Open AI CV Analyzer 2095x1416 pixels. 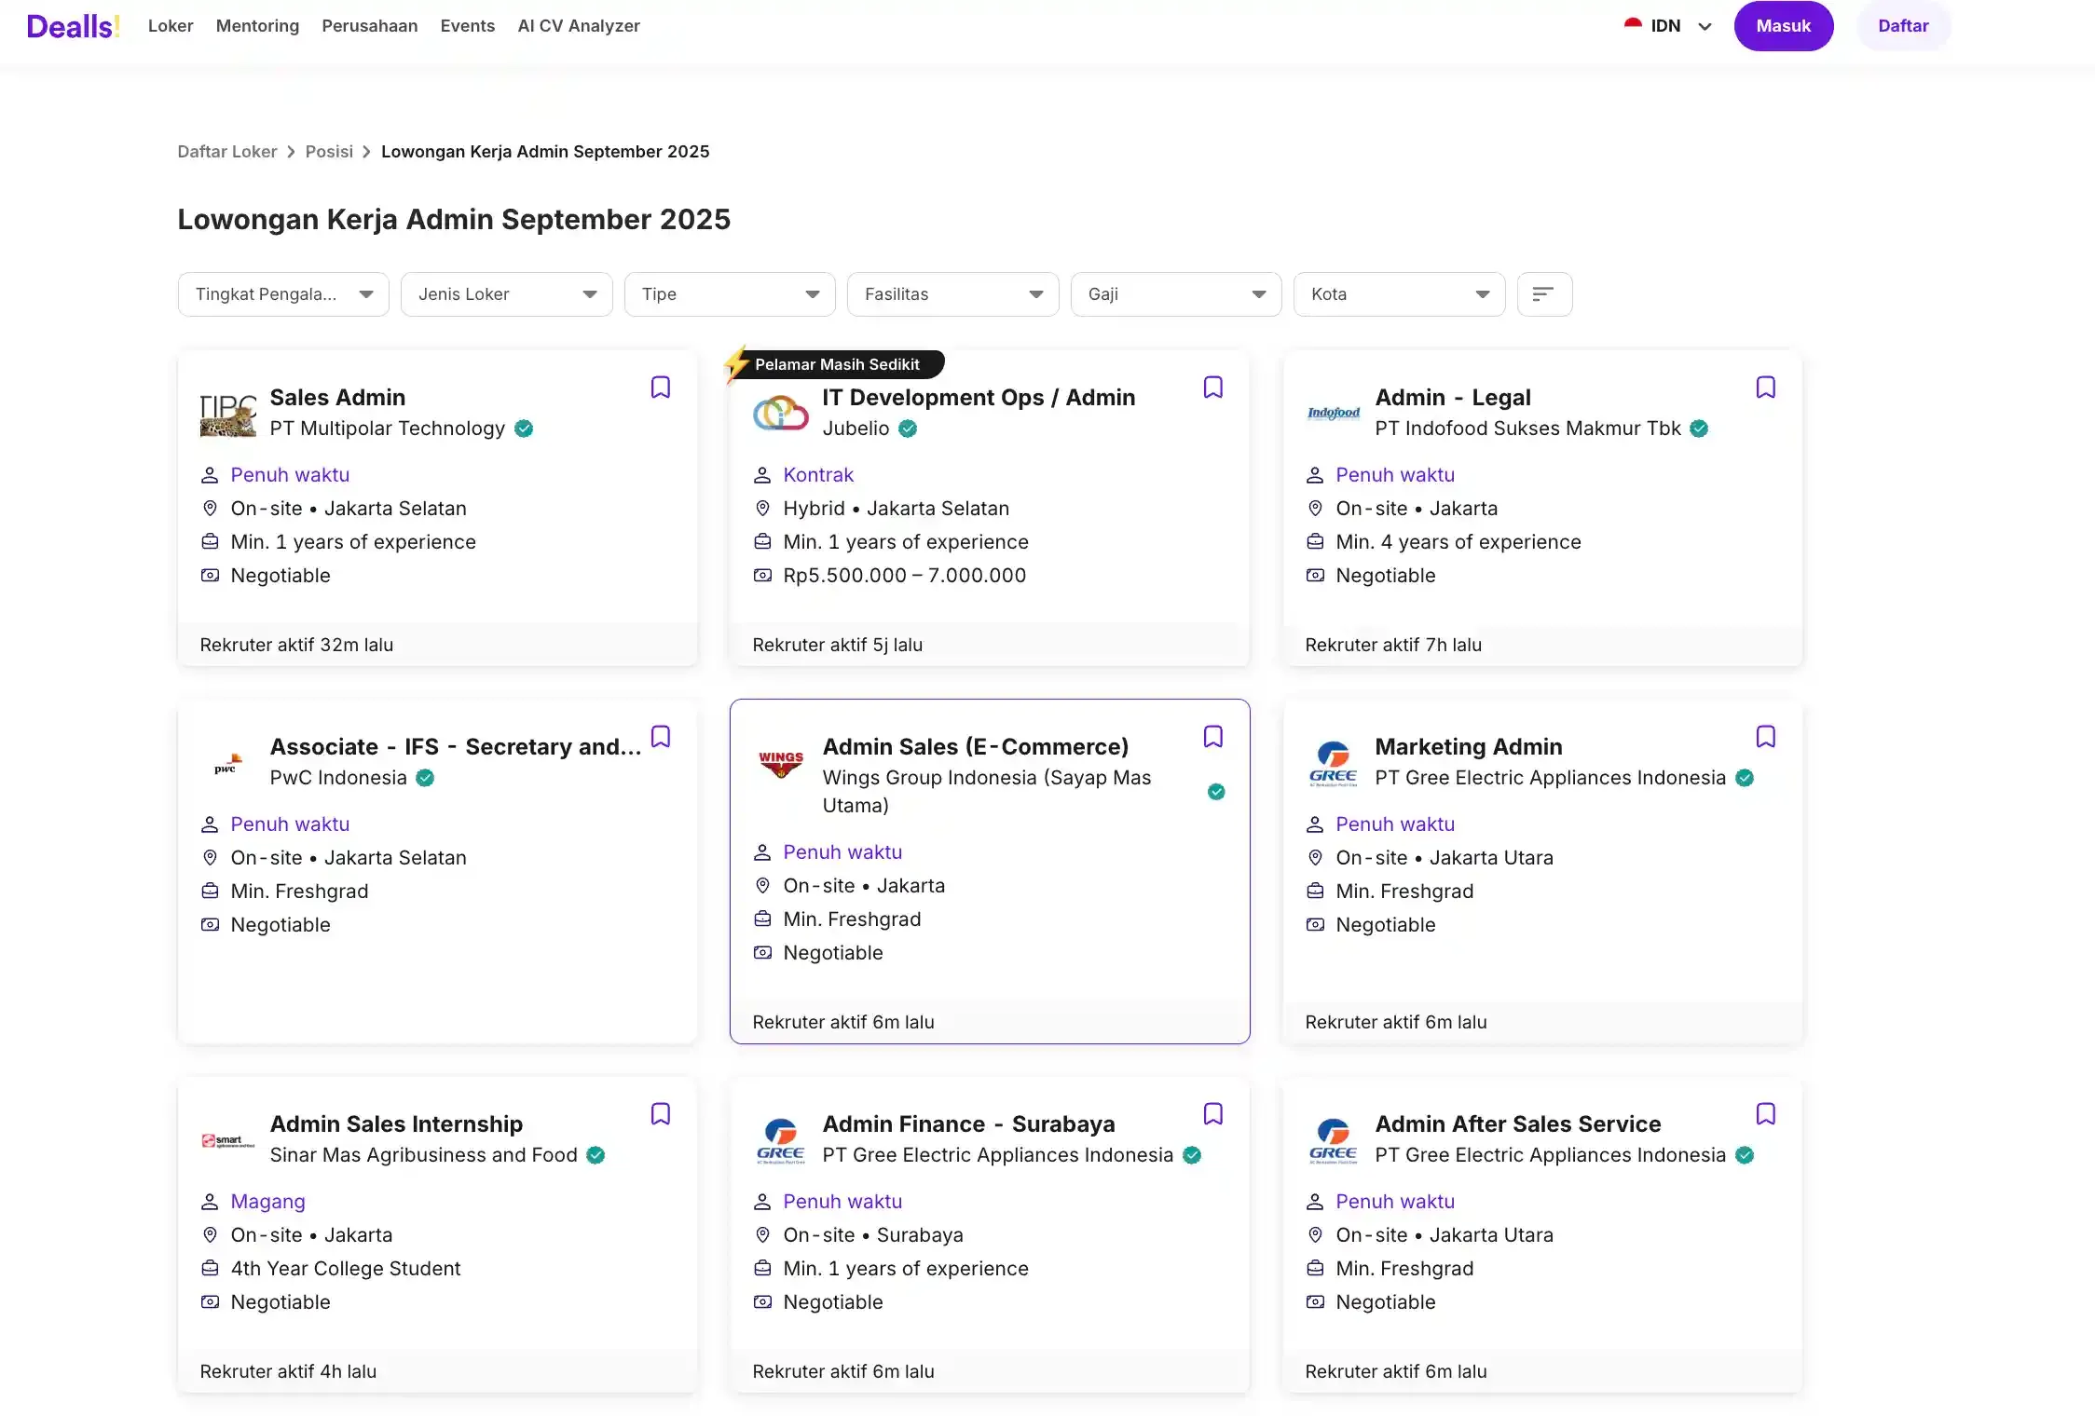(x=579, y=26)
